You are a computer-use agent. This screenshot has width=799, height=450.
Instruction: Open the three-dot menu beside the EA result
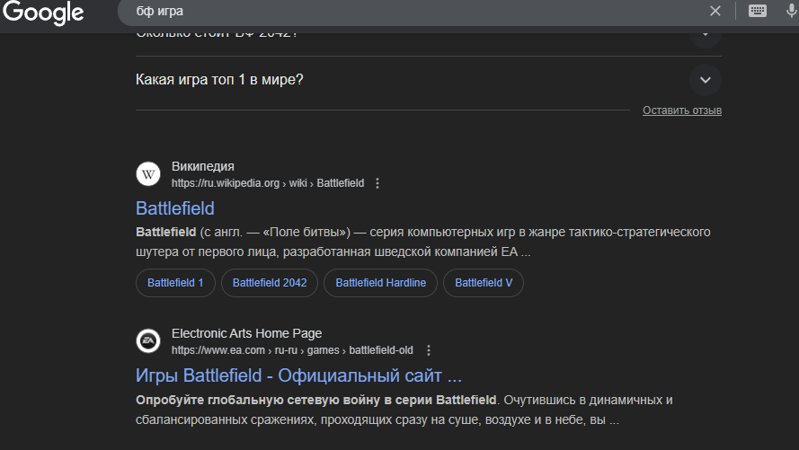click(x=429, y=350)
